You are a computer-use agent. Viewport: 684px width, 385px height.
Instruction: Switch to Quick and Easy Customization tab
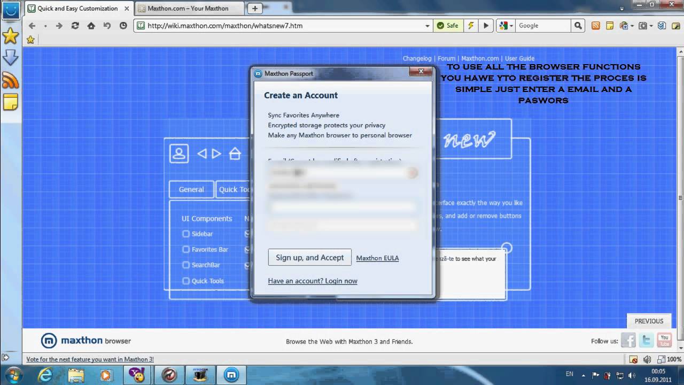[77, 9]
